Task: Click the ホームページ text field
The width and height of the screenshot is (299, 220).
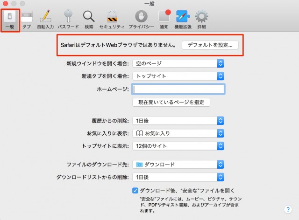Action: click(x=178, y=89)
